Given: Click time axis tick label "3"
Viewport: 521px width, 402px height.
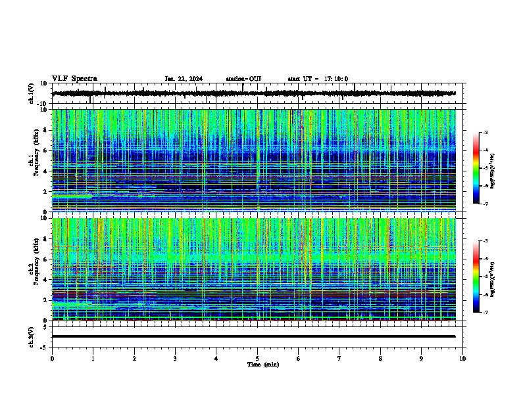Looking at the screenshot, I should pyautogui.click(x=175, y=359).
